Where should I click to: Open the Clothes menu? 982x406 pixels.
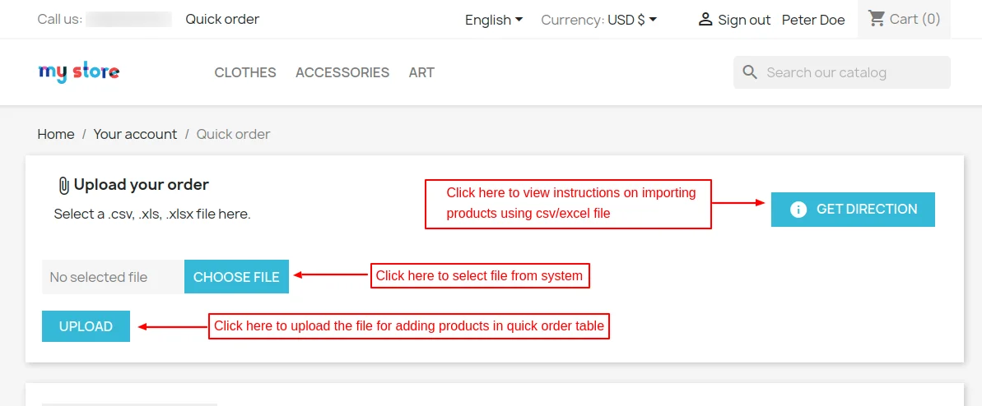[245, 72]
